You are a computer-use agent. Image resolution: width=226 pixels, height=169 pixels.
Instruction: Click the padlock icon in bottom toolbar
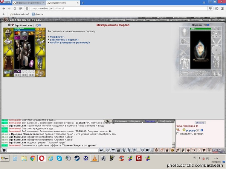click(x=156, y=150)
